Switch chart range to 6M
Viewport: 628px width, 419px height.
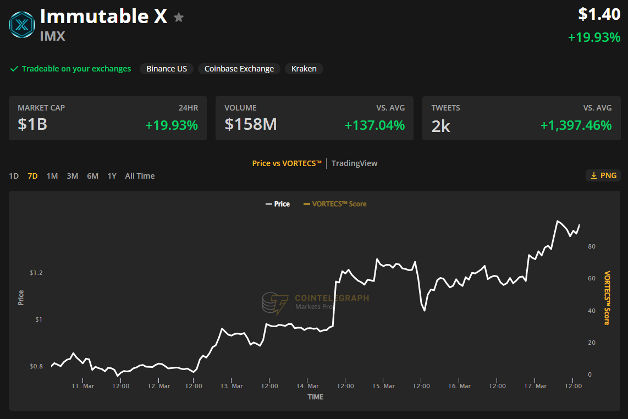click(93, 176)
